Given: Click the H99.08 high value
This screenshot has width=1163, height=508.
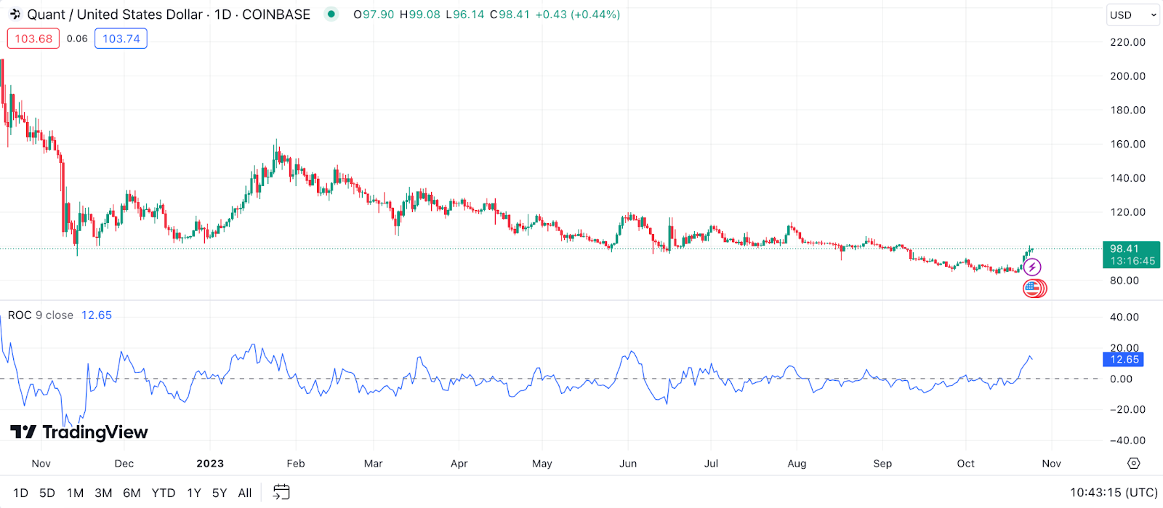Looking at the screenshot, I should (420, 15).
